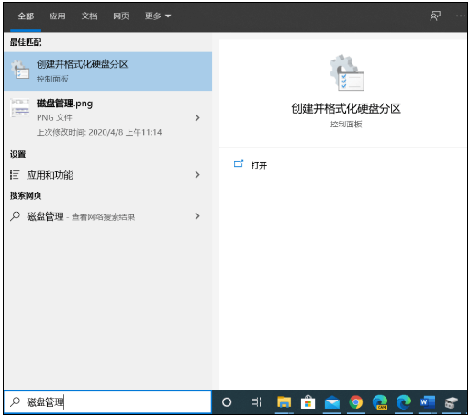Image resolution: width=470 pixels, height=417 pixels.
Task: Click the list icon beside 应用和功能
Action: pos(15,175)
